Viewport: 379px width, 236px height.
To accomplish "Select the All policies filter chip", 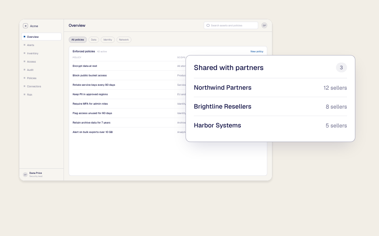I will pyautogui.click(x=78, y=40).
